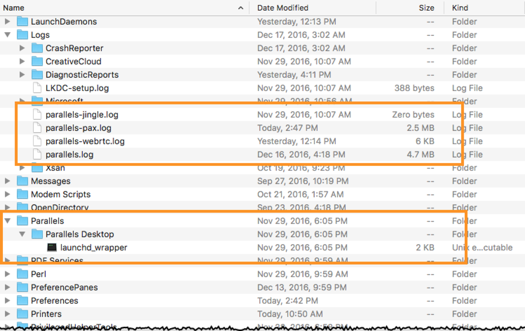Select the Parallels Desktop folder icon

click(37, 234)
